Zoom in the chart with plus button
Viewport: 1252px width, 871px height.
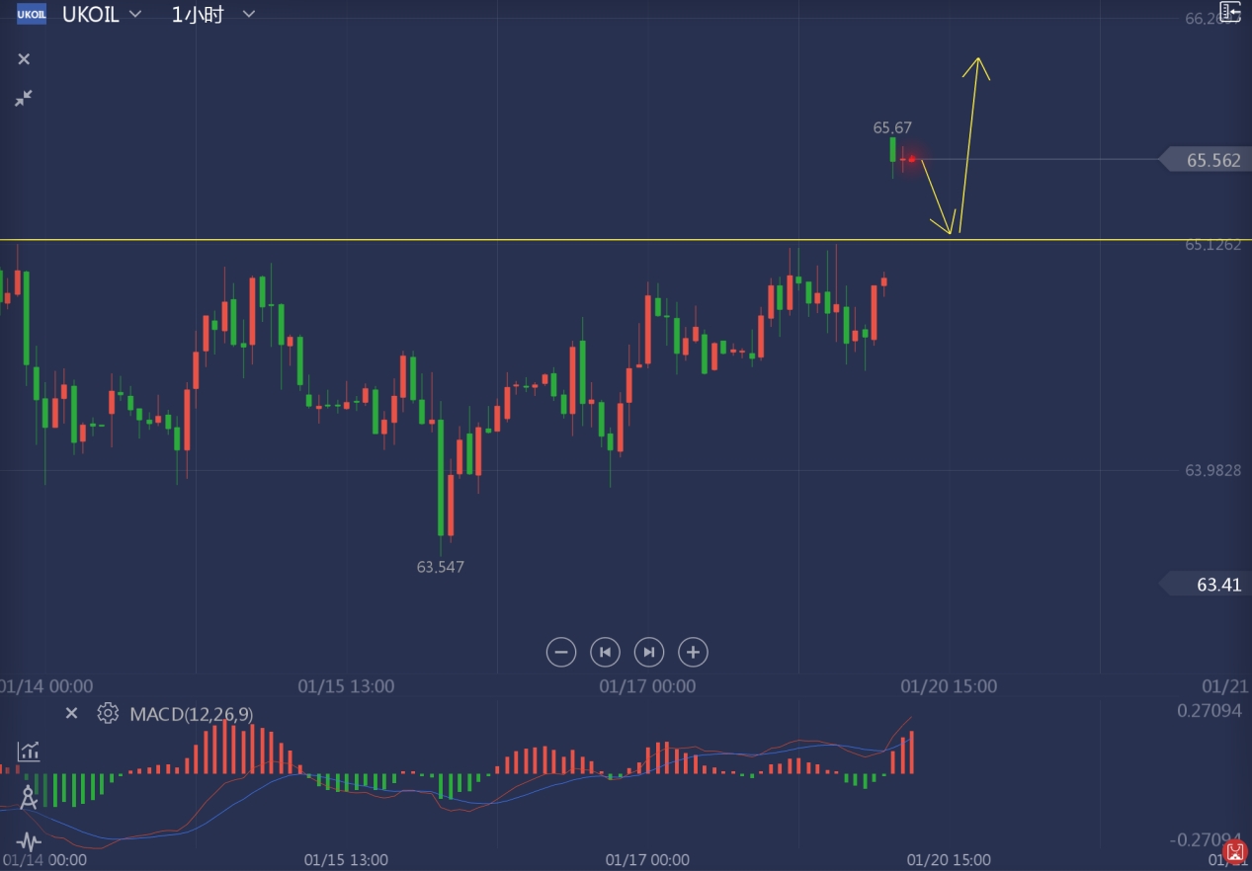coord(694,652)
